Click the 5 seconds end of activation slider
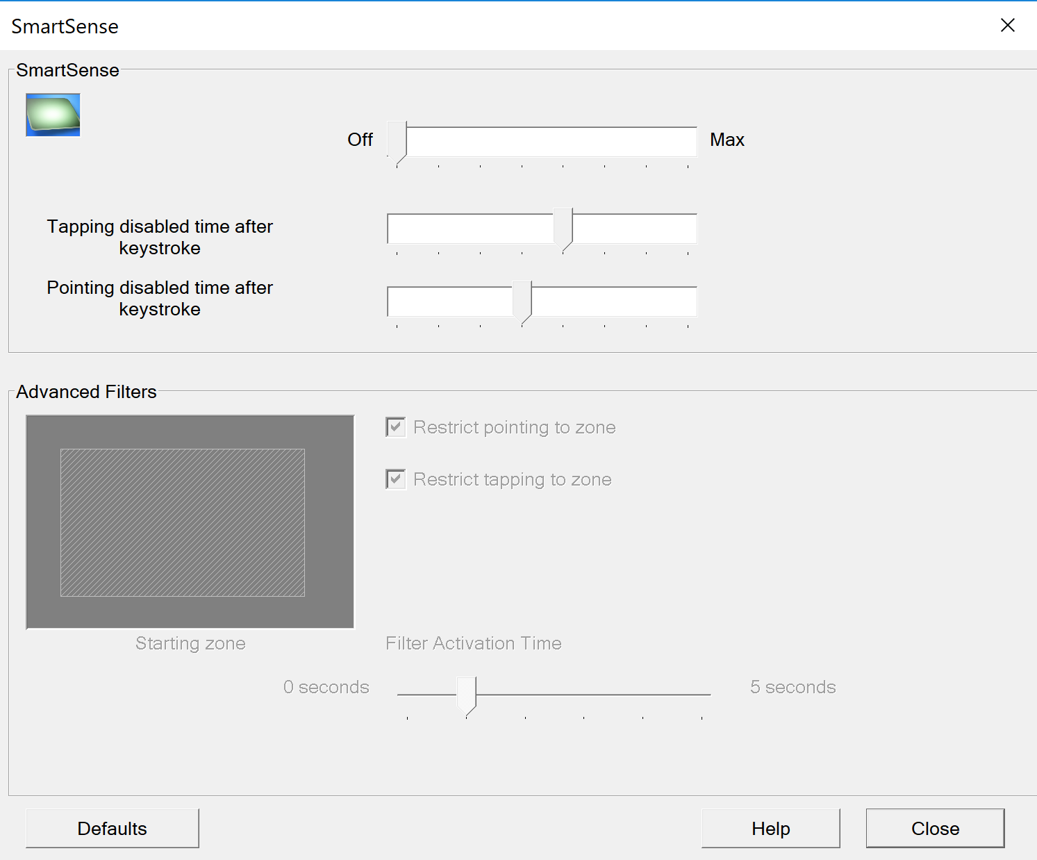 pos(792,686)
